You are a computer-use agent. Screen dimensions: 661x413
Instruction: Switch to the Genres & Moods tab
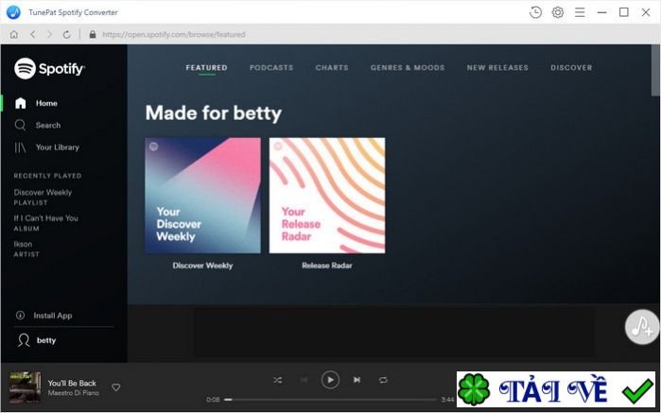(x=408, y=67)
